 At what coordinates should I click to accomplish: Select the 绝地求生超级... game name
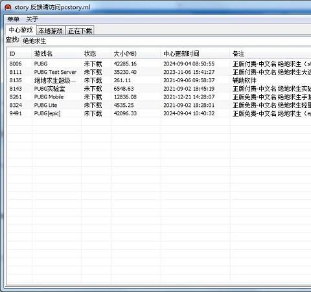point(55,80)
